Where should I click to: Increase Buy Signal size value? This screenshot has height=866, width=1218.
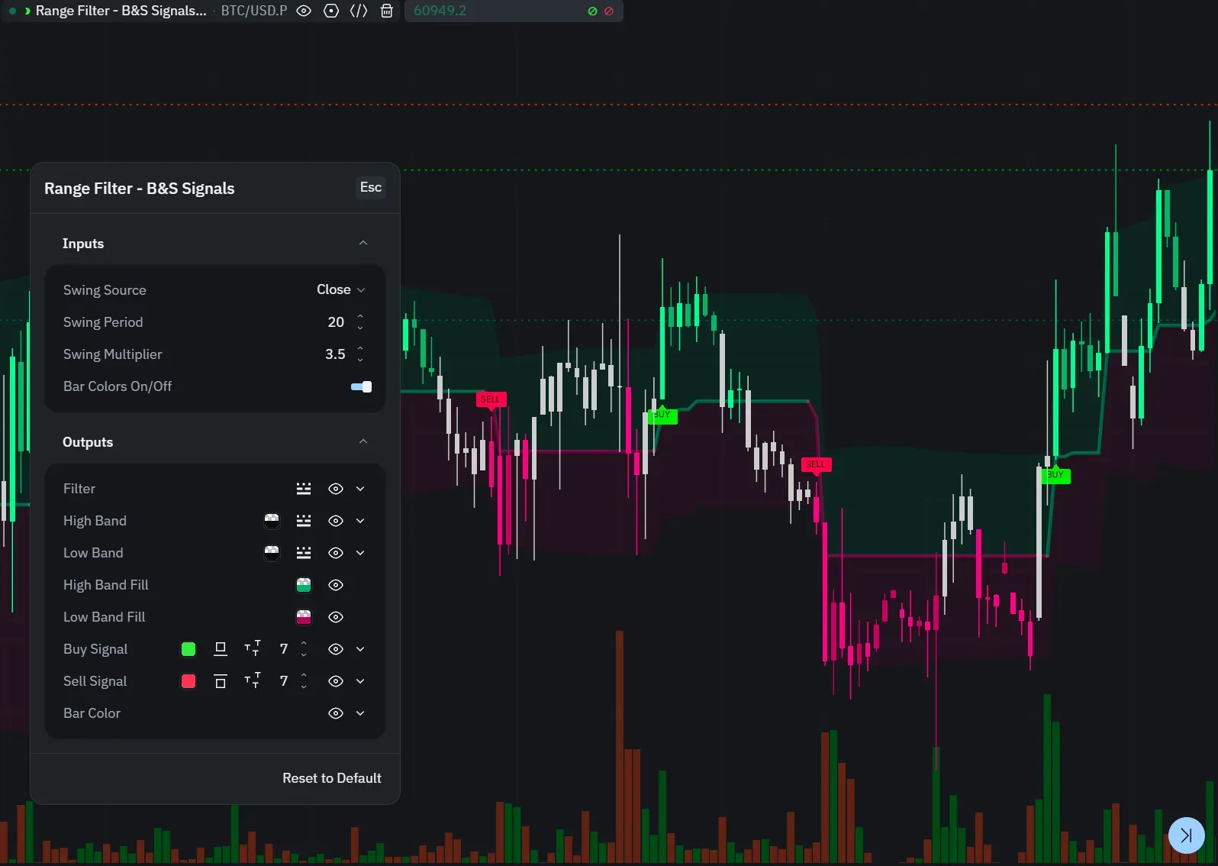pos(304,643)
